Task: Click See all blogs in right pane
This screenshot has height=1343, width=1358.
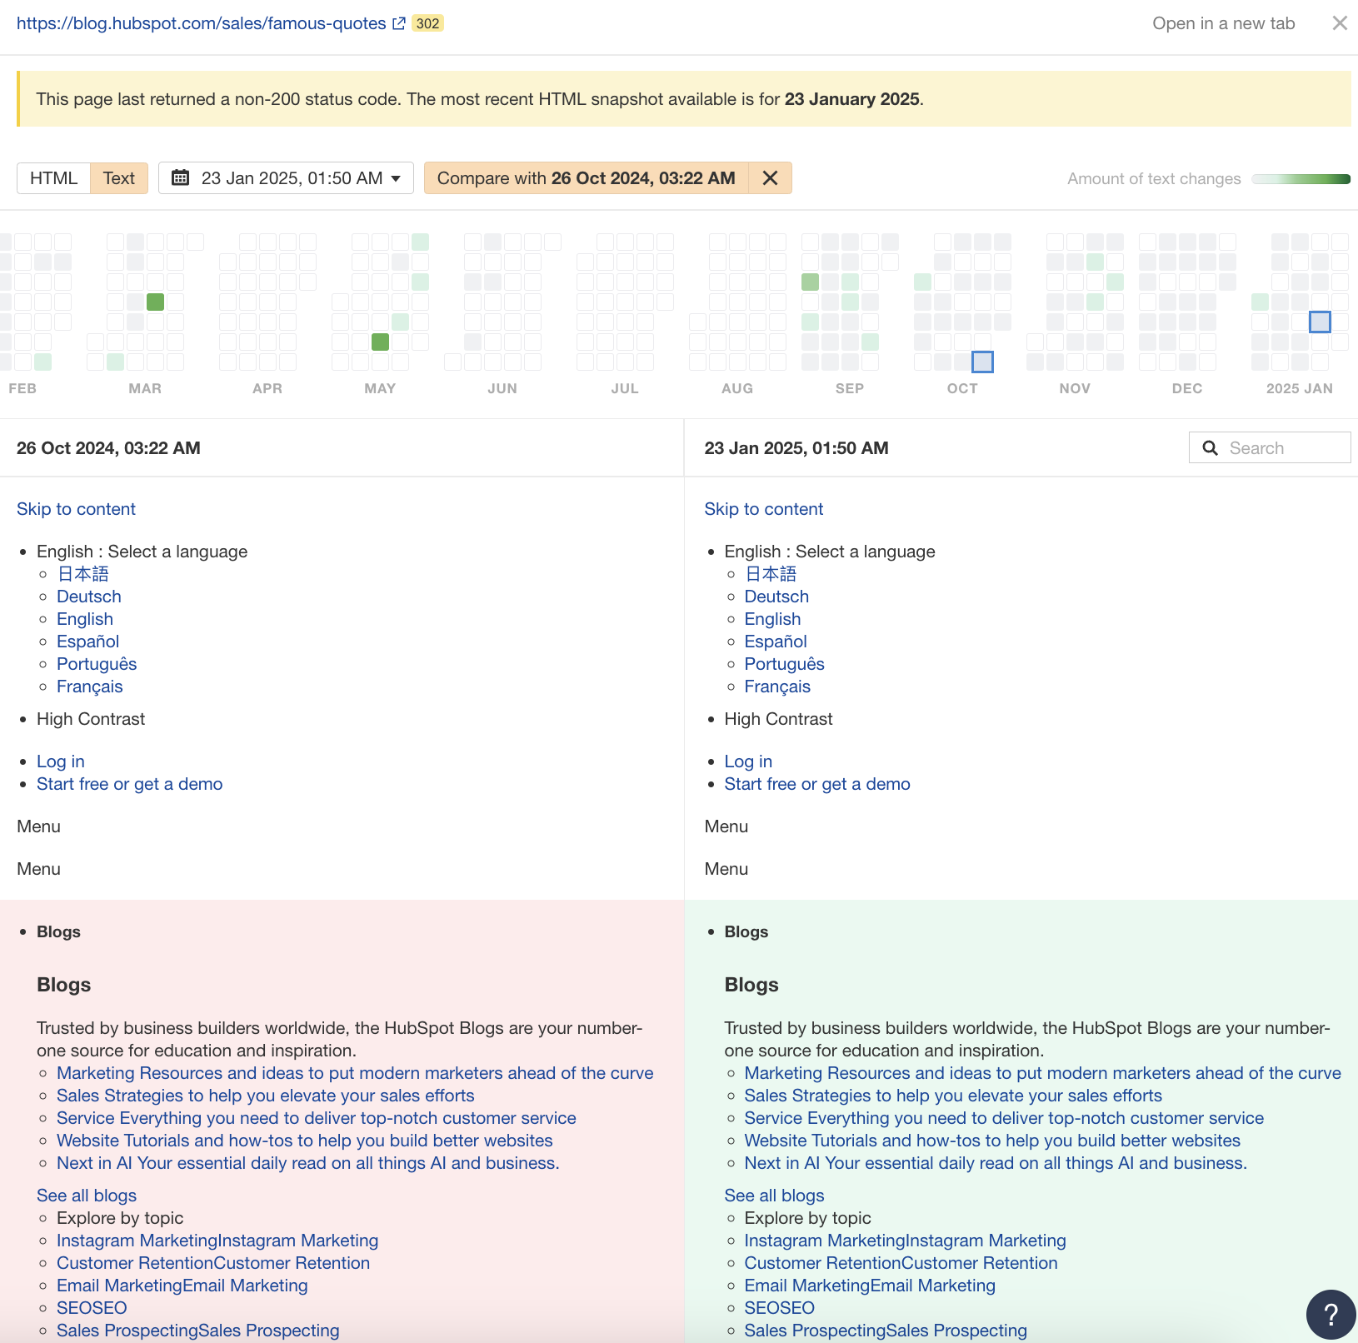Action: click(x=774, y=1196)
